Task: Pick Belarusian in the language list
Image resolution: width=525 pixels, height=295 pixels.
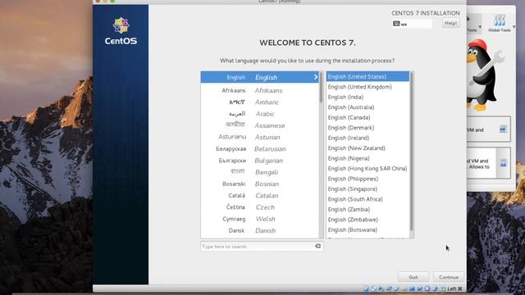Action: click(260, 149)
